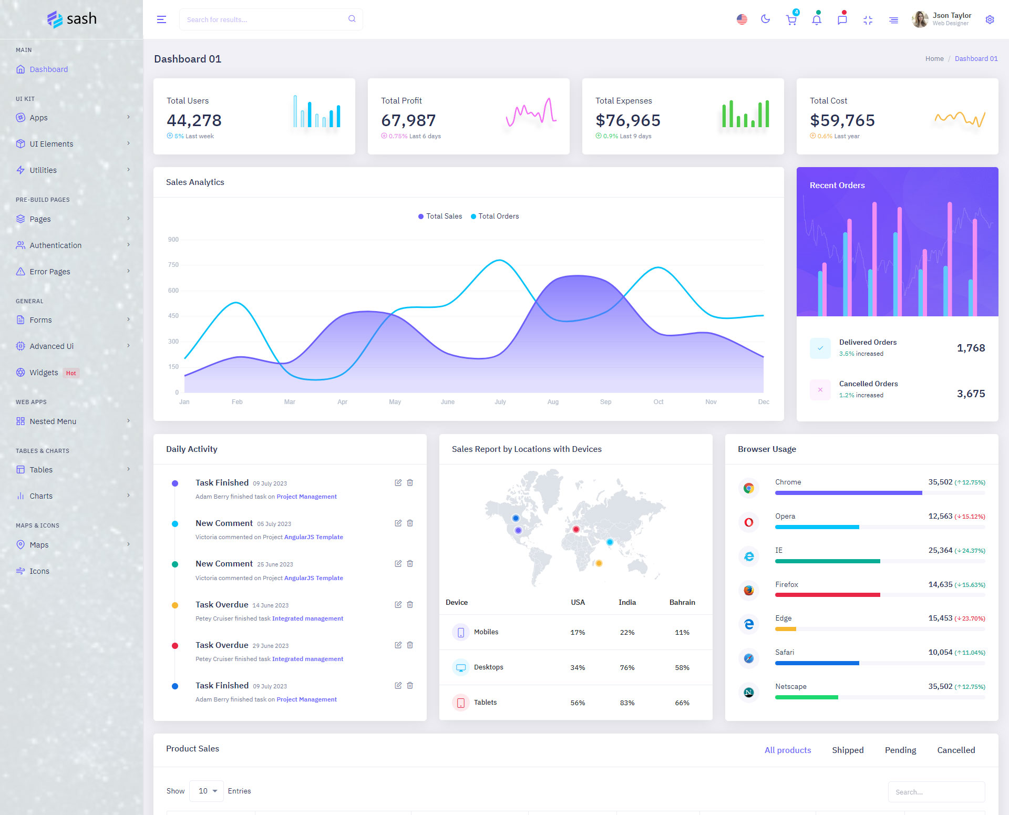Expand the Authentication sidebar menu
Screen dimensions: 1009x815
[71, 245]
